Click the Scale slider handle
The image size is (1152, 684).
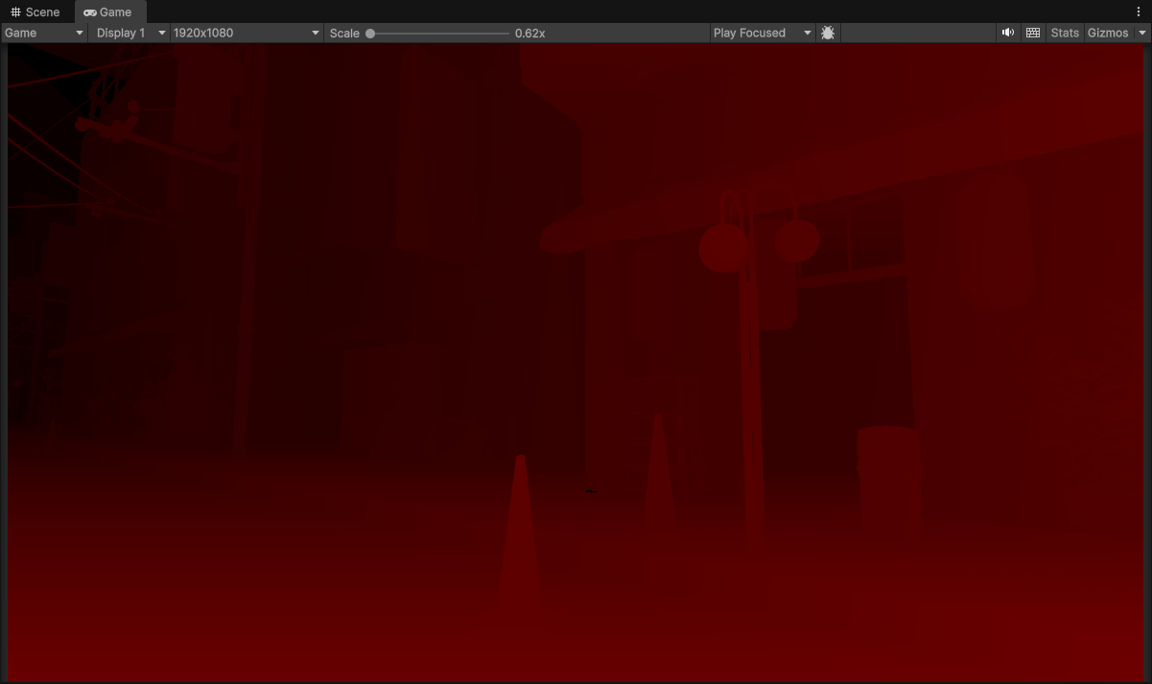point(370,34)
